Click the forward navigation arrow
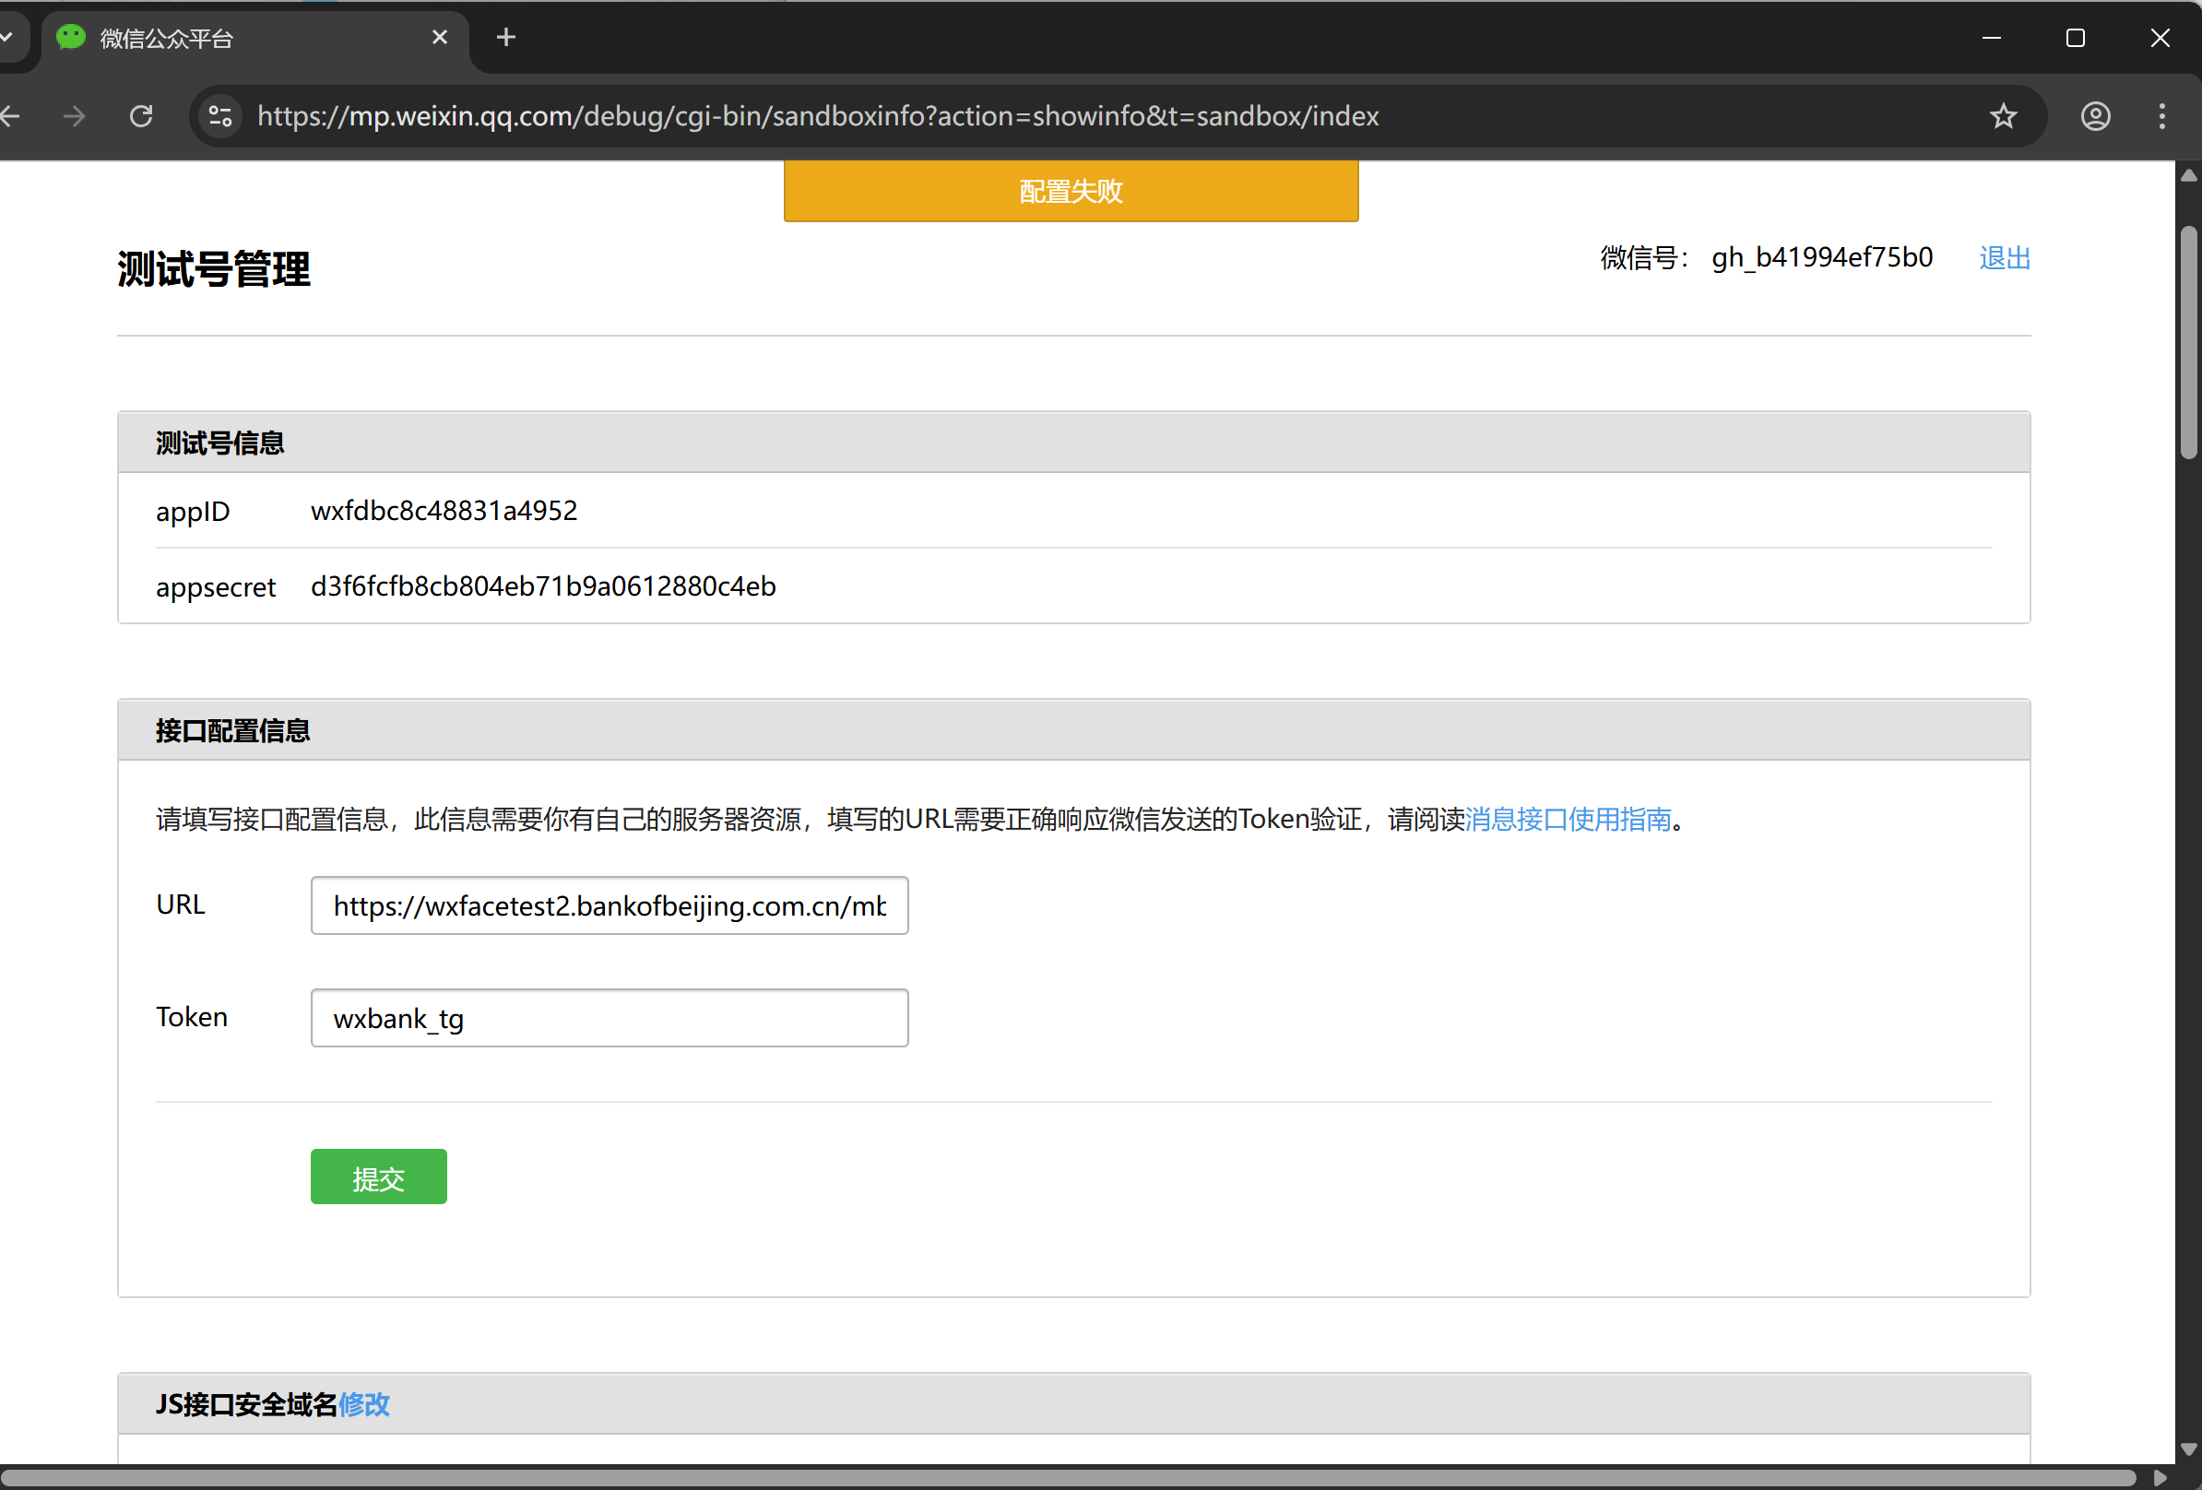This screenshot has width=2202, height=1490. [x=74, y=115]
